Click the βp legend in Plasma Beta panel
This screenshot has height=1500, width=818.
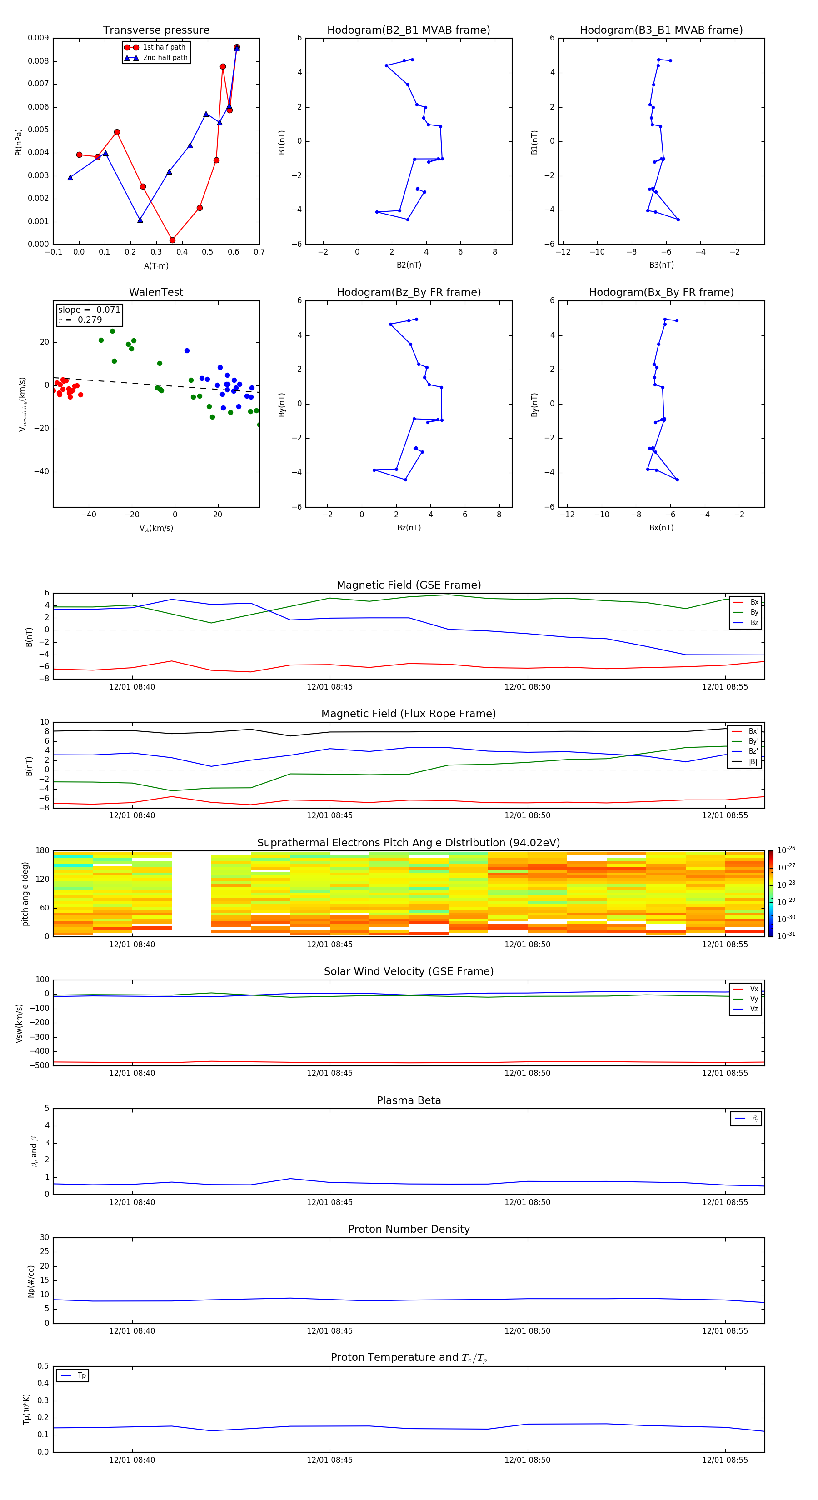pos(746,1119)
